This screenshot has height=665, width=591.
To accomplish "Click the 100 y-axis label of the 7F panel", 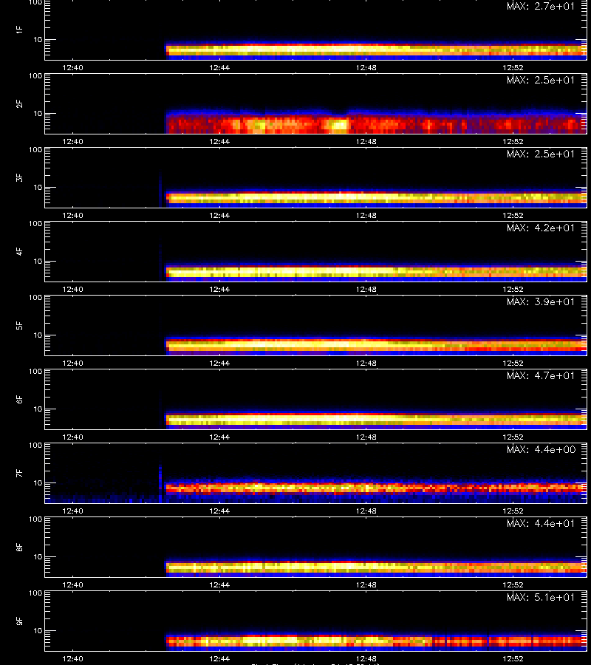I will (x=35, y=446).
